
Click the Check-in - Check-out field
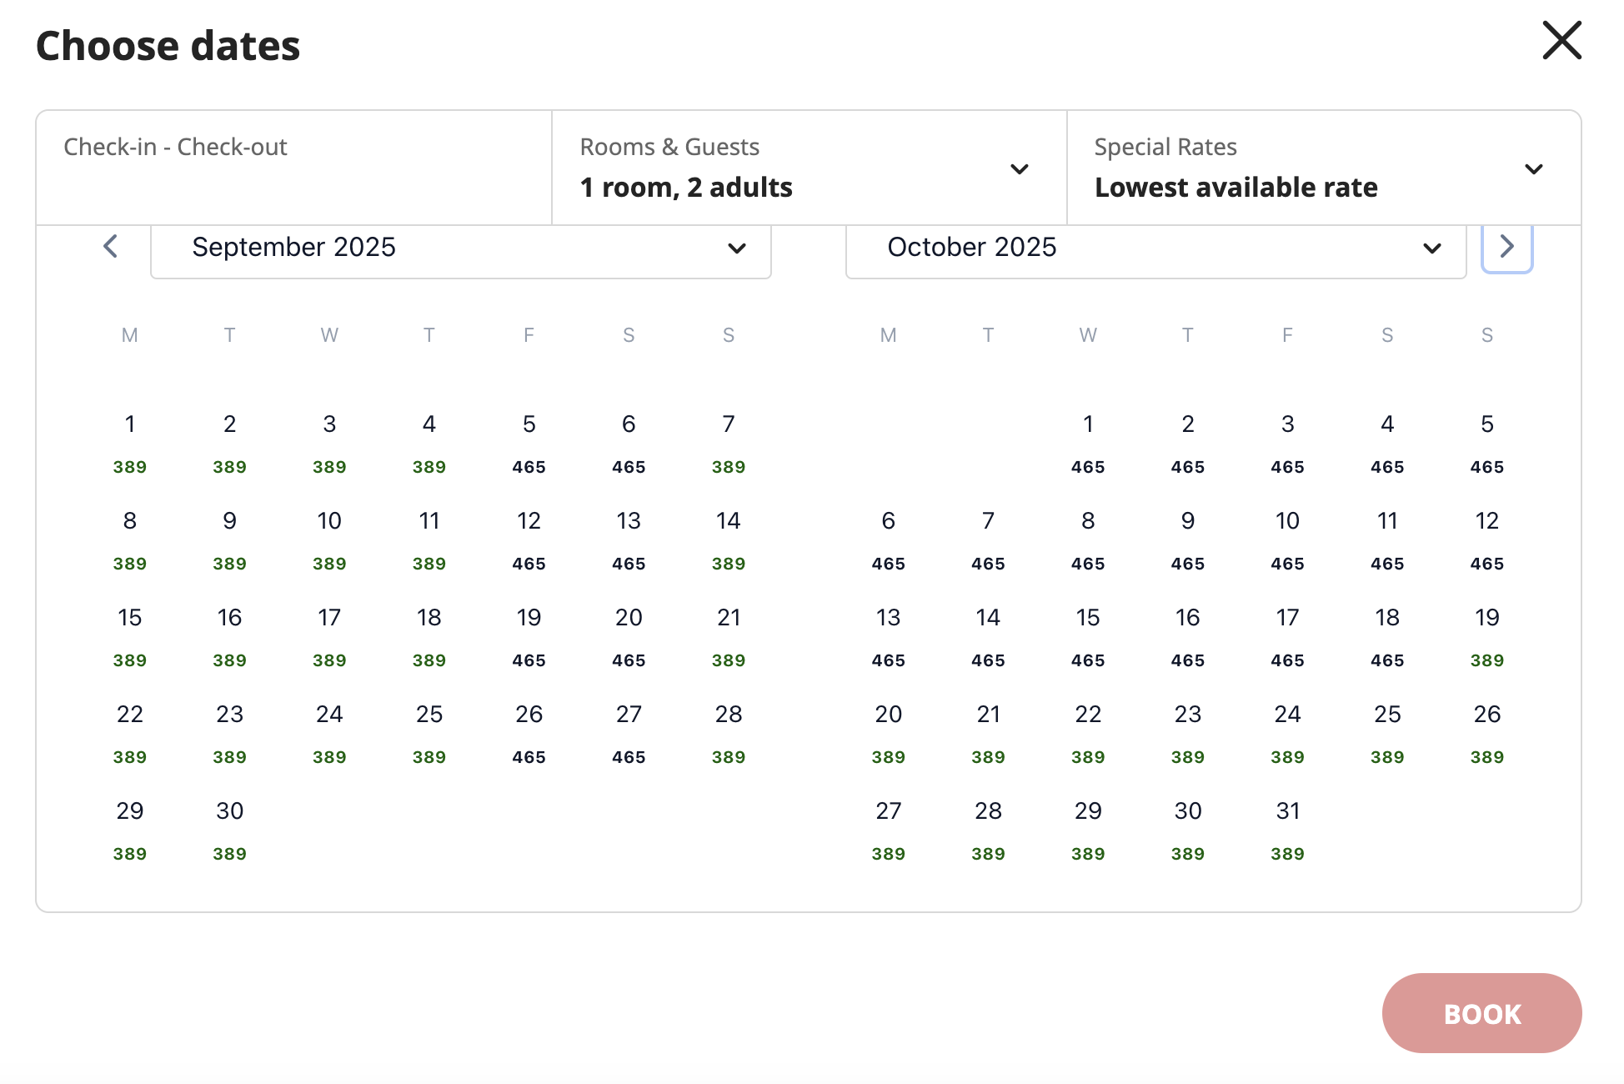coord(293,168)
